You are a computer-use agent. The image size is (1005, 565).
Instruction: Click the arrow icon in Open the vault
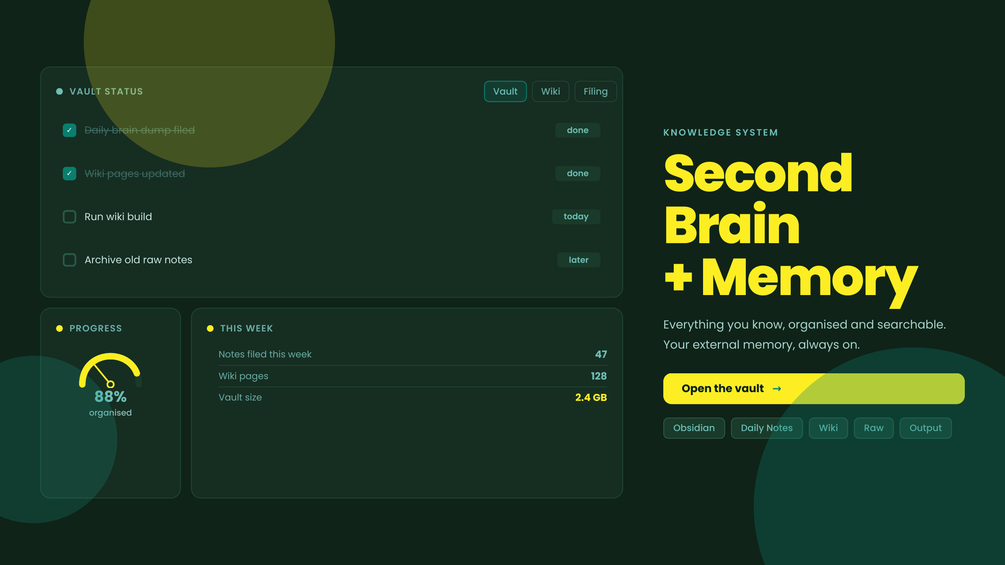pos(777,389)
